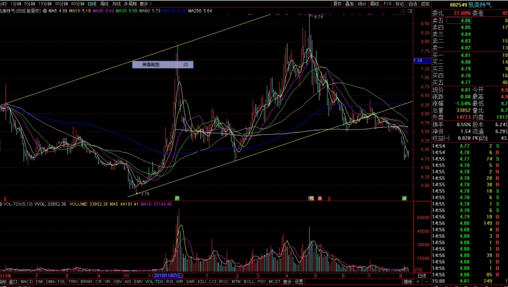Select the CR indicator tab
Viewport: 508px width, 287px height.
[99, 282]
